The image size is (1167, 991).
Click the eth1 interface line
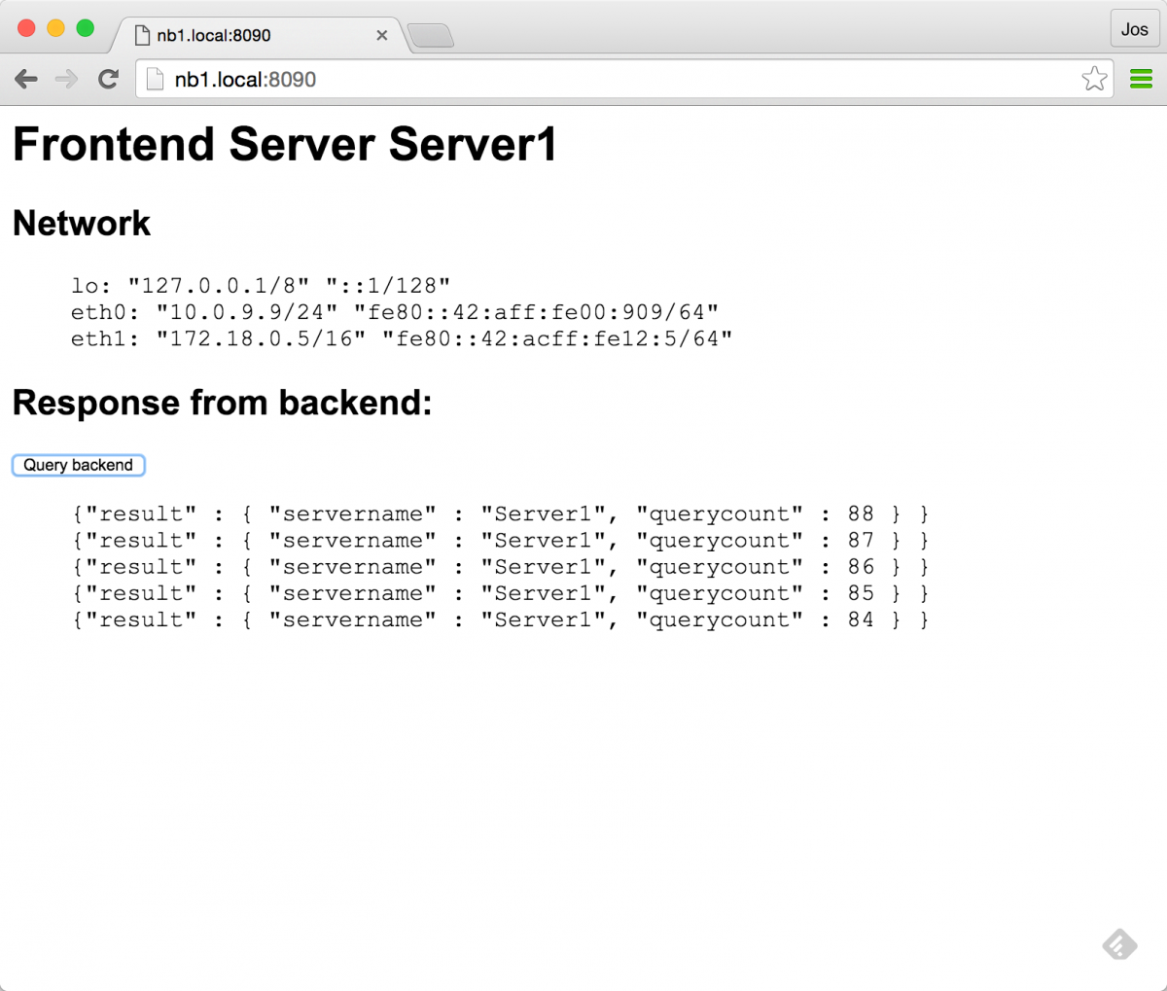tap(402, 338)
